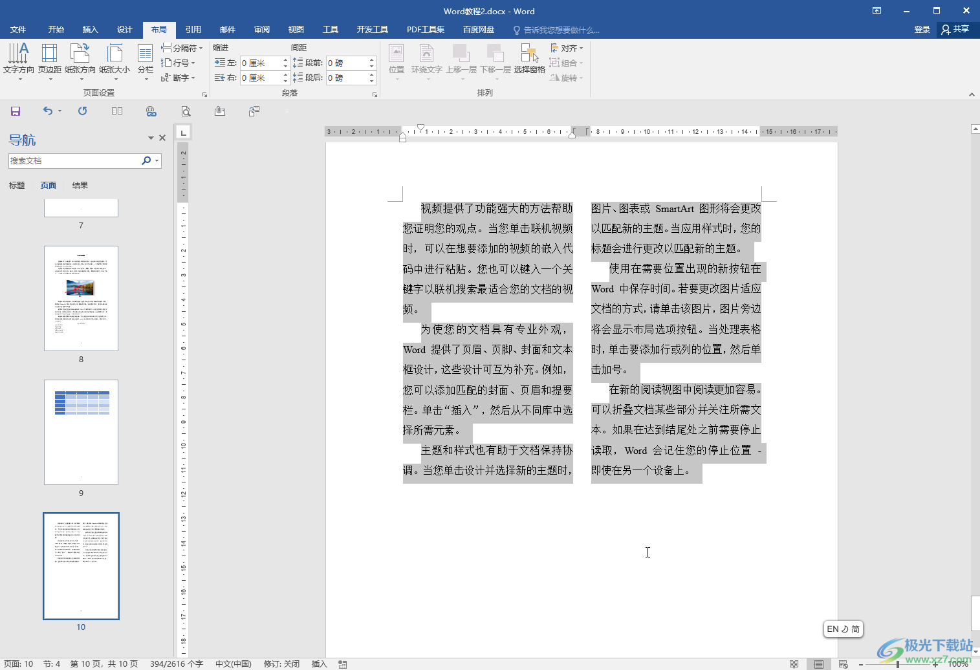Redo the last action
This screenshot has width=980, height=670.
(82, 111)
